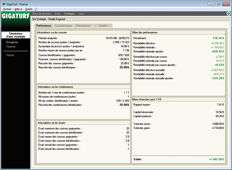
Task: Click Rentabilité effective annuelle value +2 927.56 %
Action: [217, 70]
